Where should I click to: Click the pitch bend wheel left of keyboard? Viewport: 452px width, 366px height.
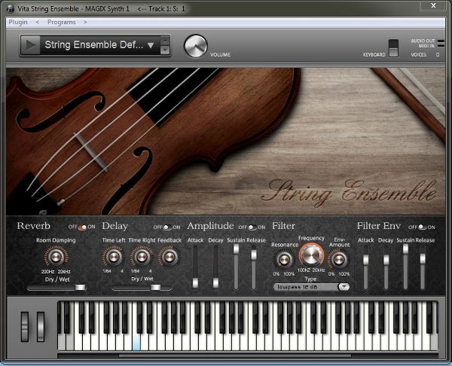coord(25,327)
